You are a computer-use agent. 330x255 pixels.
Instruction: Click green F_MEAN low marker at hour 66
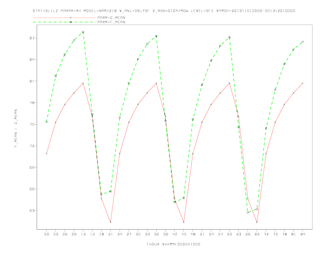coord(248,212)
